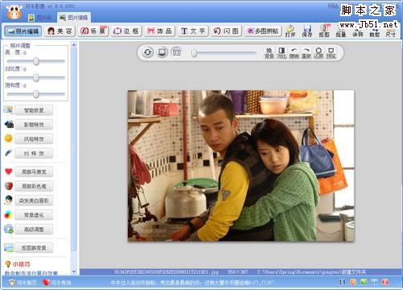This screenshot has height=290, width=403.
Task: Open the 场景 scene tab
Action: point(93,31)
